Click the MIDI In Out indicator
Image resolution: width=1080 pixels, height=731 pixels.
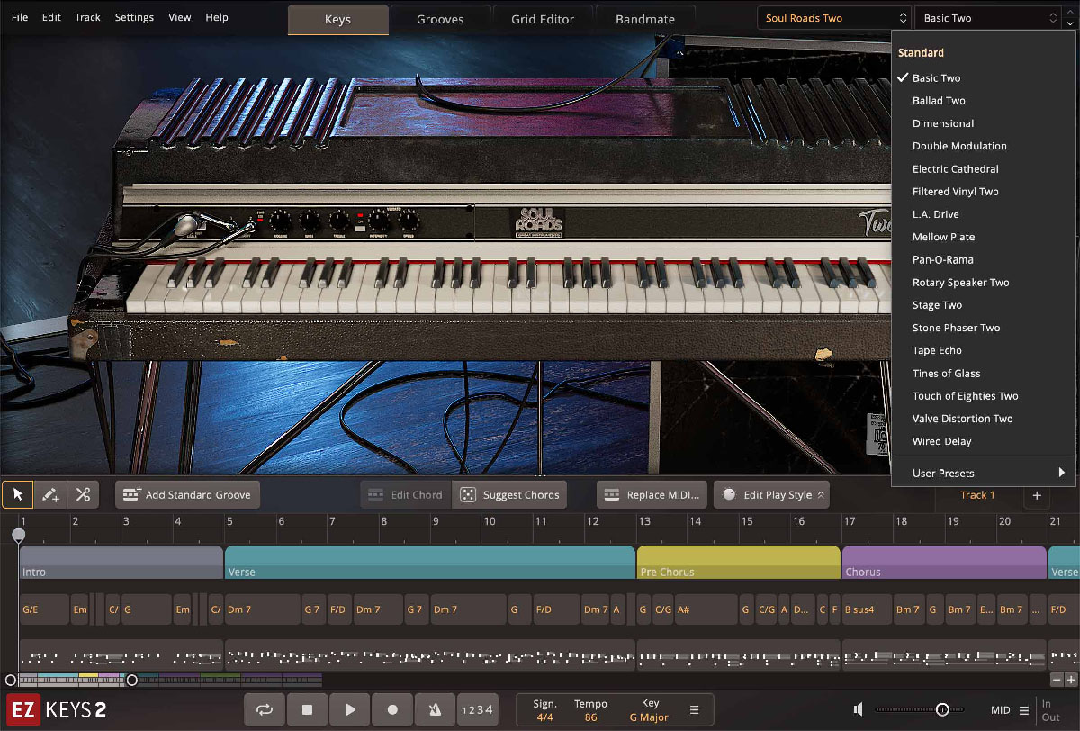(1051, 710)
